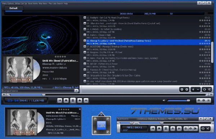Viewport: 216px width, 139px height.
Task: Click previous track in mini player
Action: tap(153, 129)
